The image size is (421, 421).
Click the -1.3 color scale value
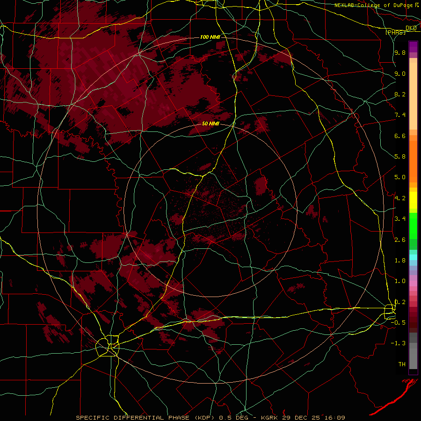(398, 343)
